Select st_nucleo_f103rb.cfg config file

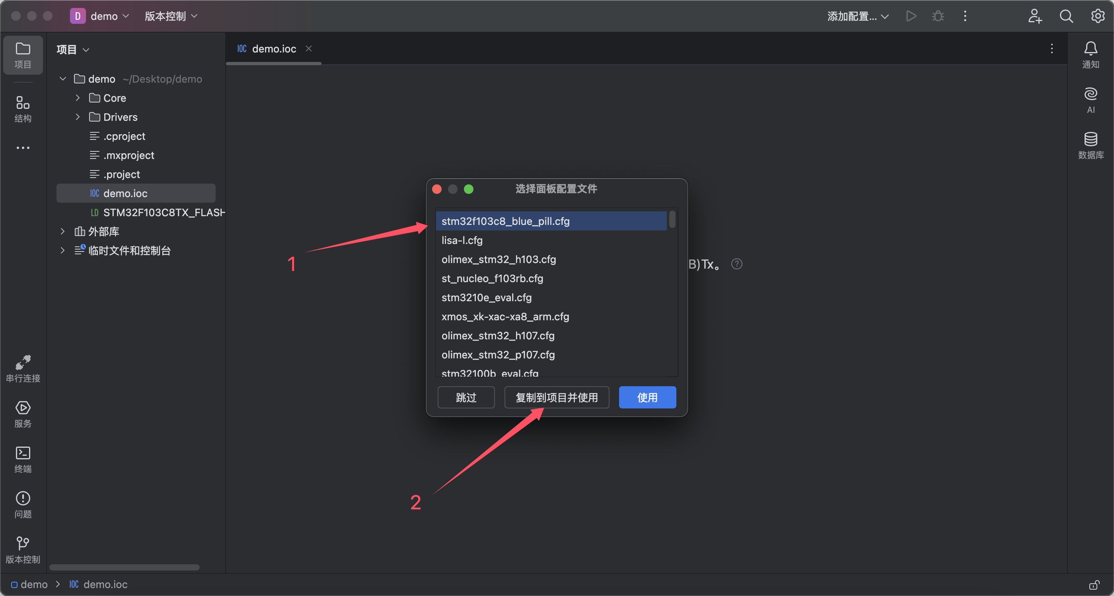(x=551, y=278)
